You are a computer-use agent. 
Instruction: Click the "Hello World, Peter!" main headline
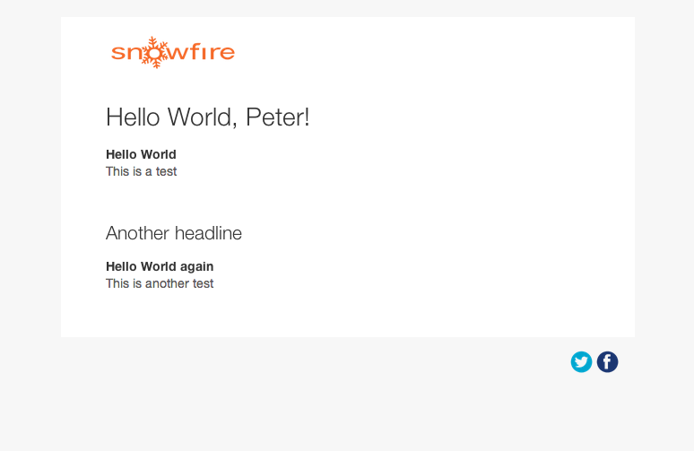207,117
